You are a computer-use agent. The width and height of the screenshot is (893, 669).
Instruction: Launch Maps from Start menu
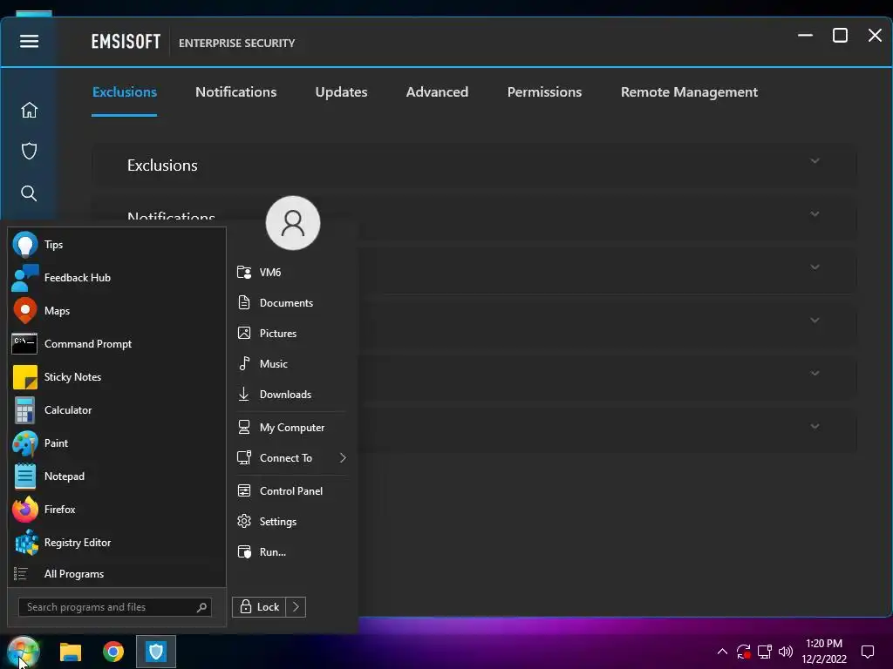click(x=118, y=311)
